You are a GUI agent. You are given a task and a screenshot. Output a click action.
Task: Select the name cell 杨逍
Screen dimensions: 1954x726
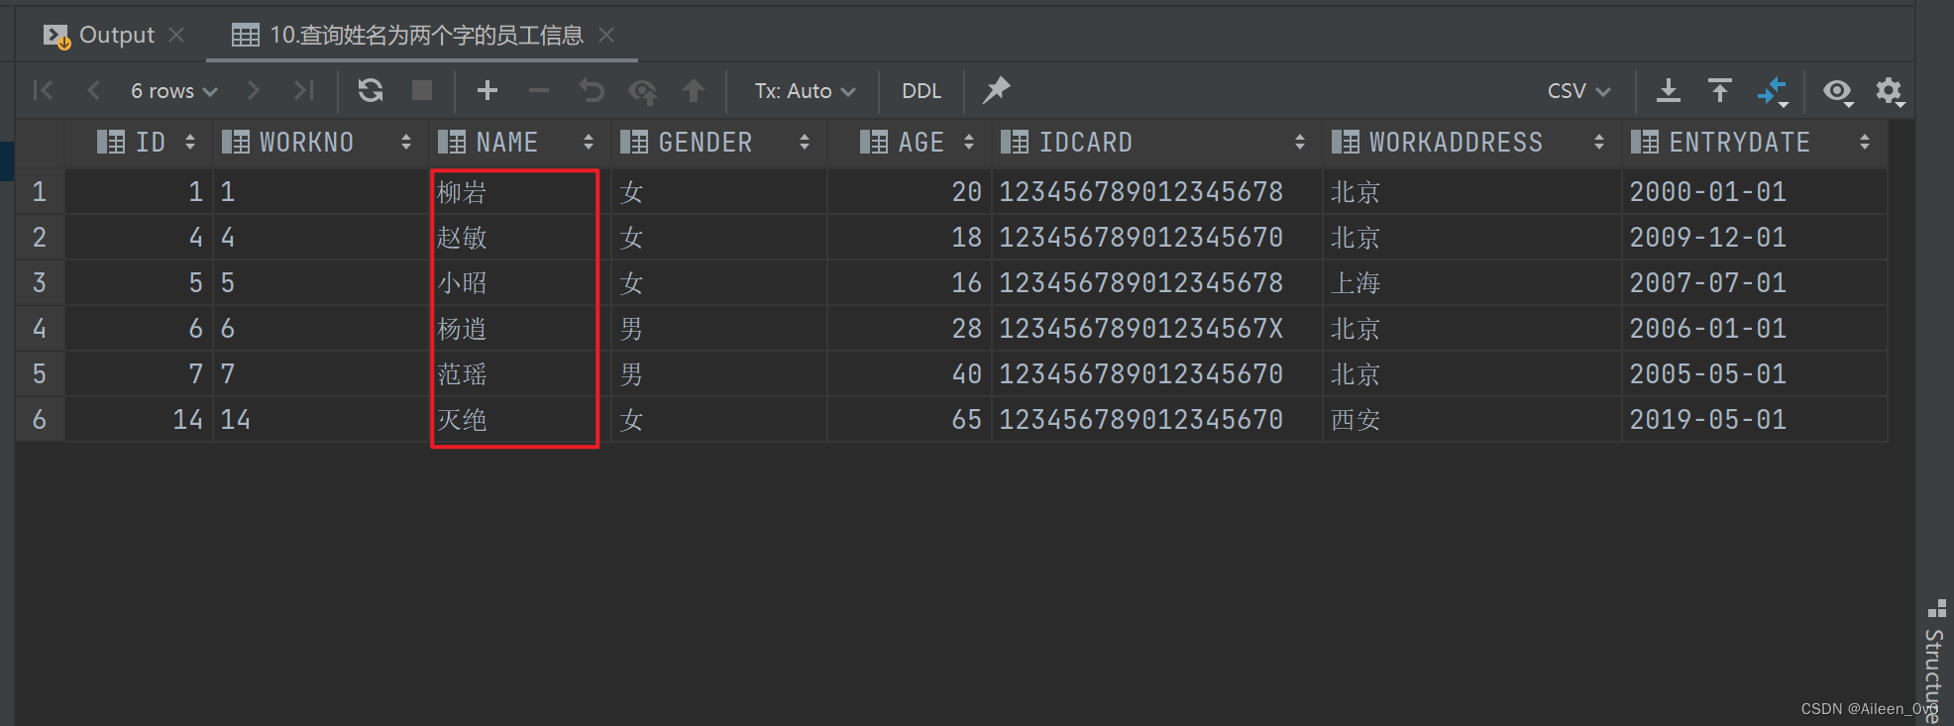coord(519,329)
